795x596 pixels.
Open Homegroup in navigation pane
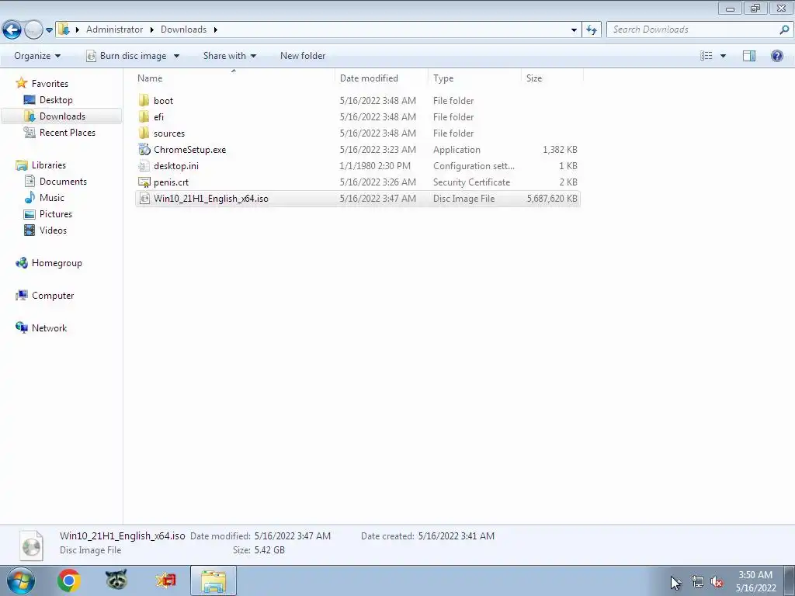[56, 263]
